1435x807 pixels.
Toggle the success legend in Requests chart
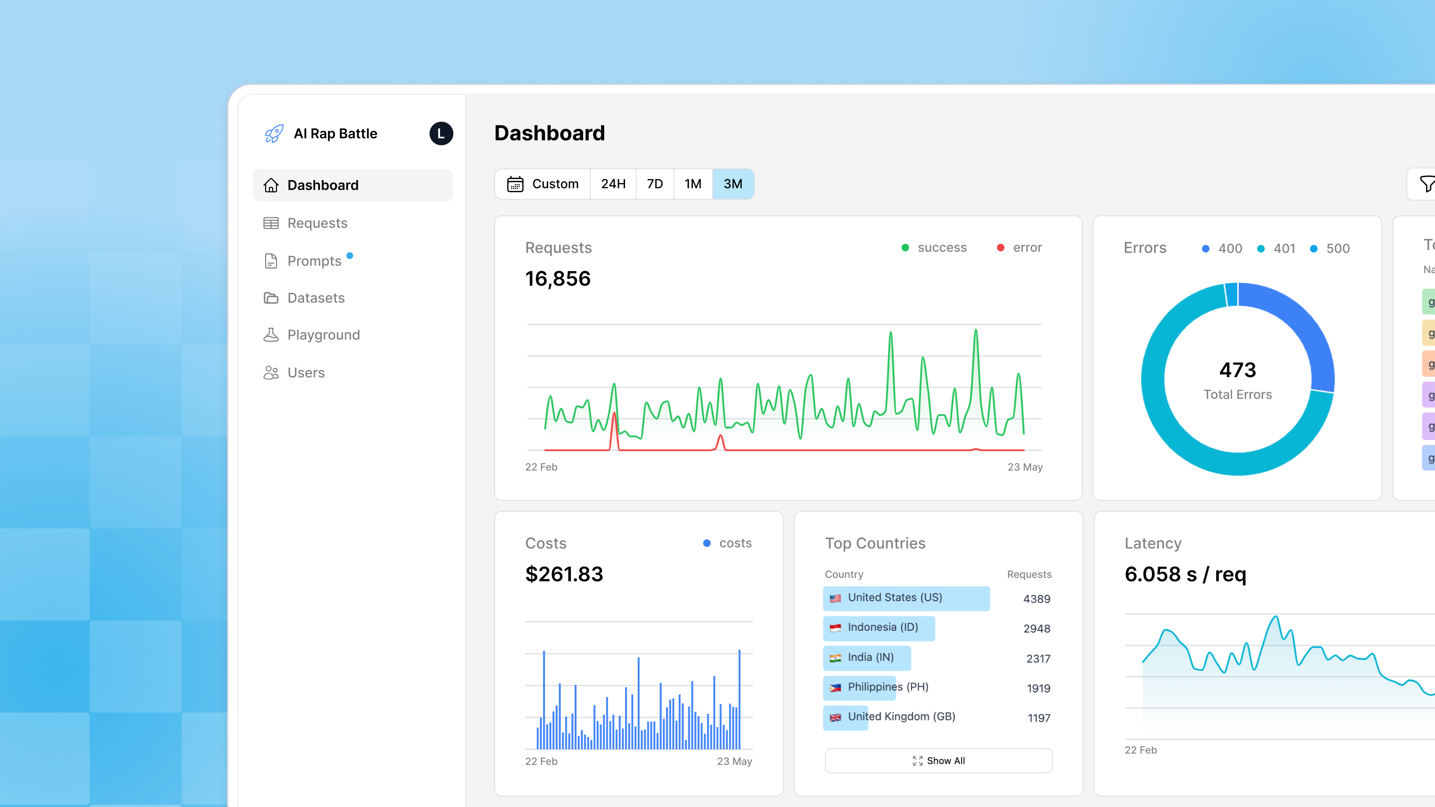(934, 247)
